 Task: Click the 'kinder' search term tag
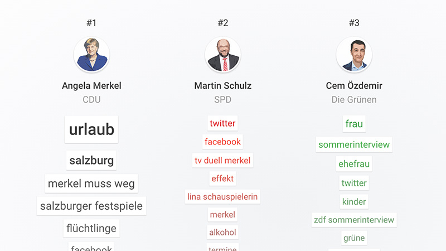click(354, 201)
